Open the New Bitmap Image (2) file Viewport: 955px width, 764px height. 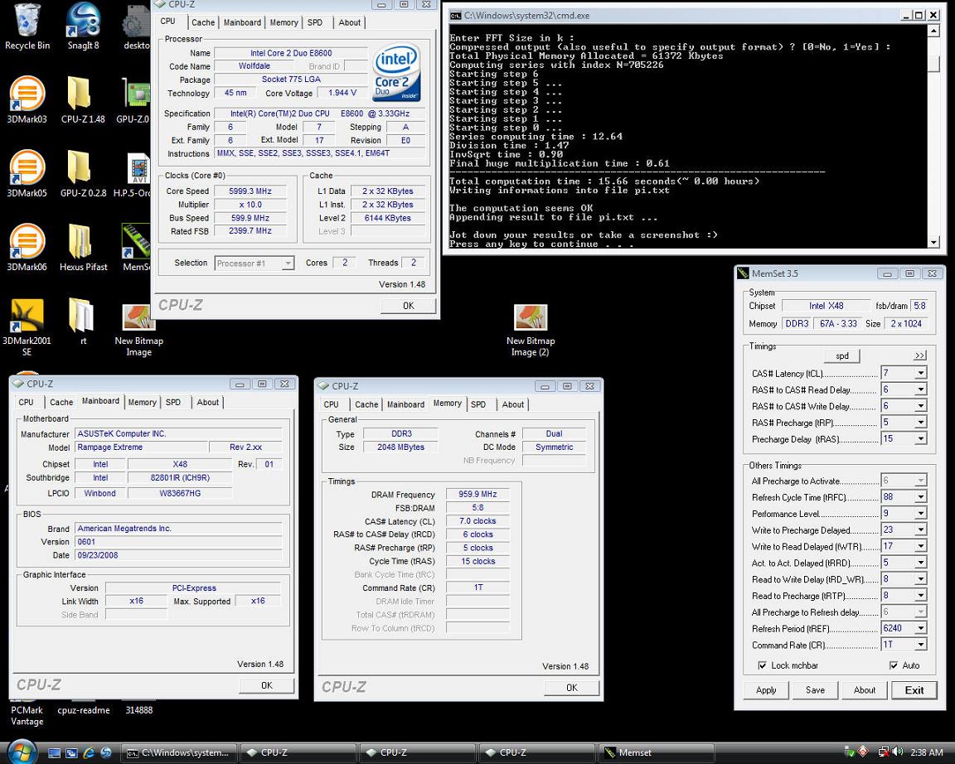click(x=531, y=329)
